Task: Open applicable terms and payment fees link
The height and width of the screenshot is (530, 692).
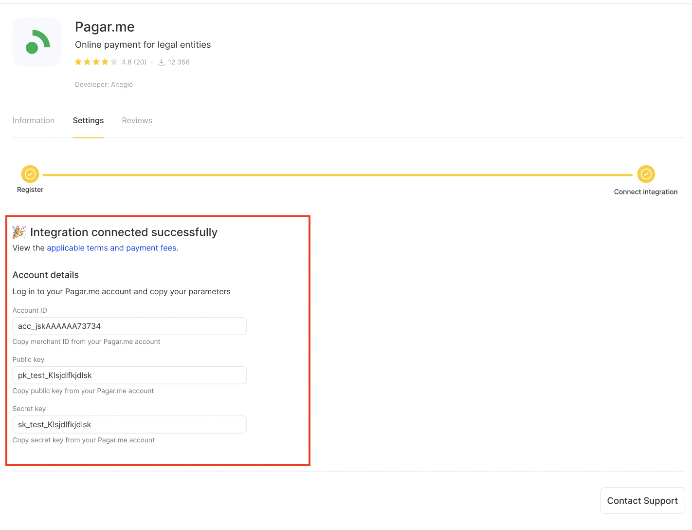Action: (x=111, y=248)
